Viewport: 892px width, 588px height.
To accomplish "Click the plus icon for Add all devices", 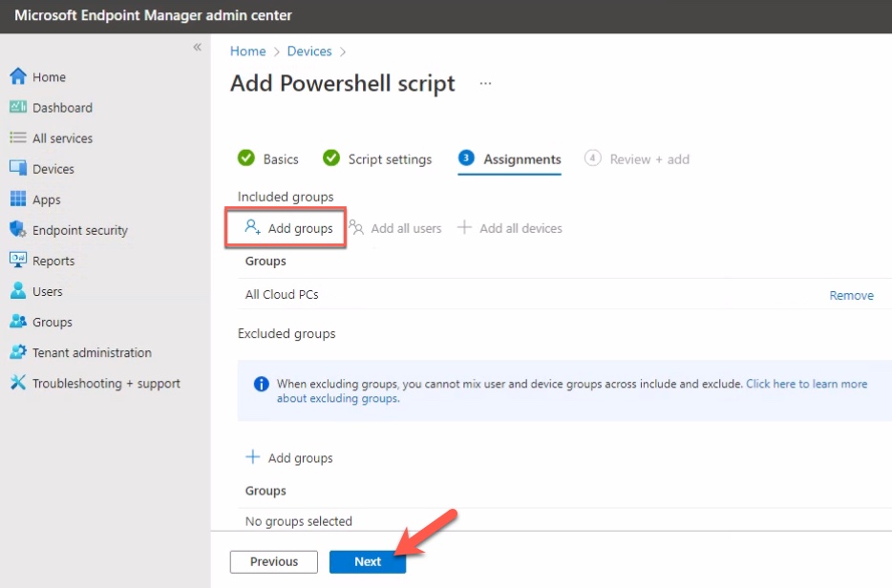I will 464,227.
